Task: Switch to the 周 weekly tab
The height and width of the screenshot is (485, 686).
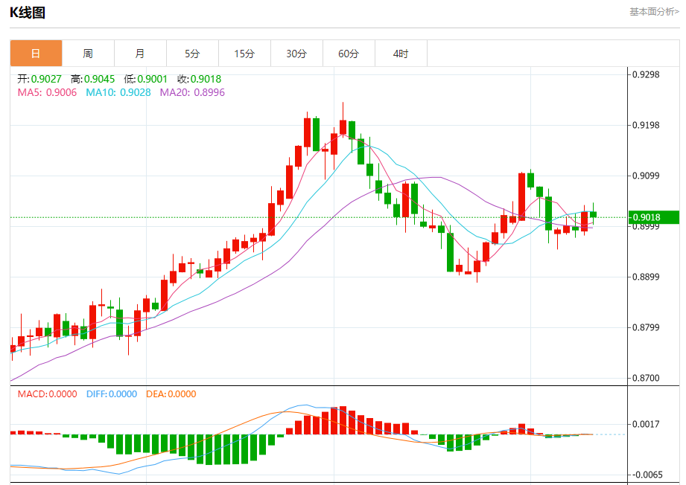Action: 88,54
